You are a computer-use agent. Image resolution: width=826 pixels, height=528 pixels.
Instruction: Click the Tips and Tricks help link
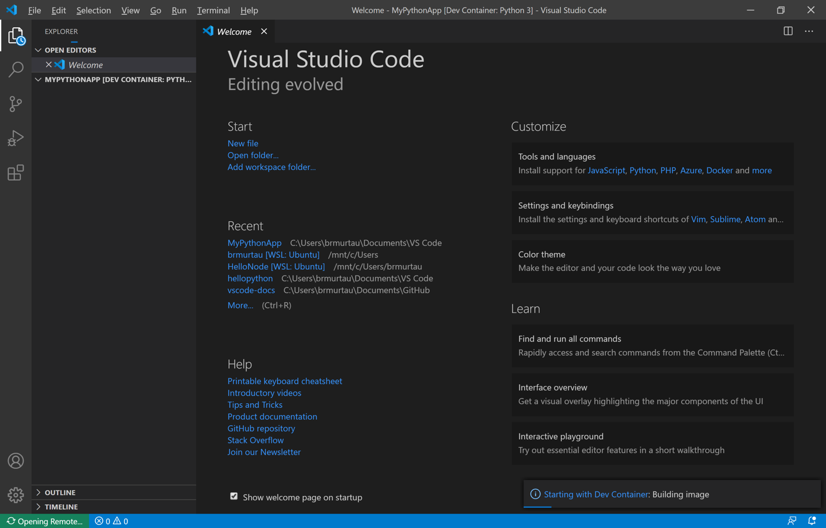tap(255, 404)
